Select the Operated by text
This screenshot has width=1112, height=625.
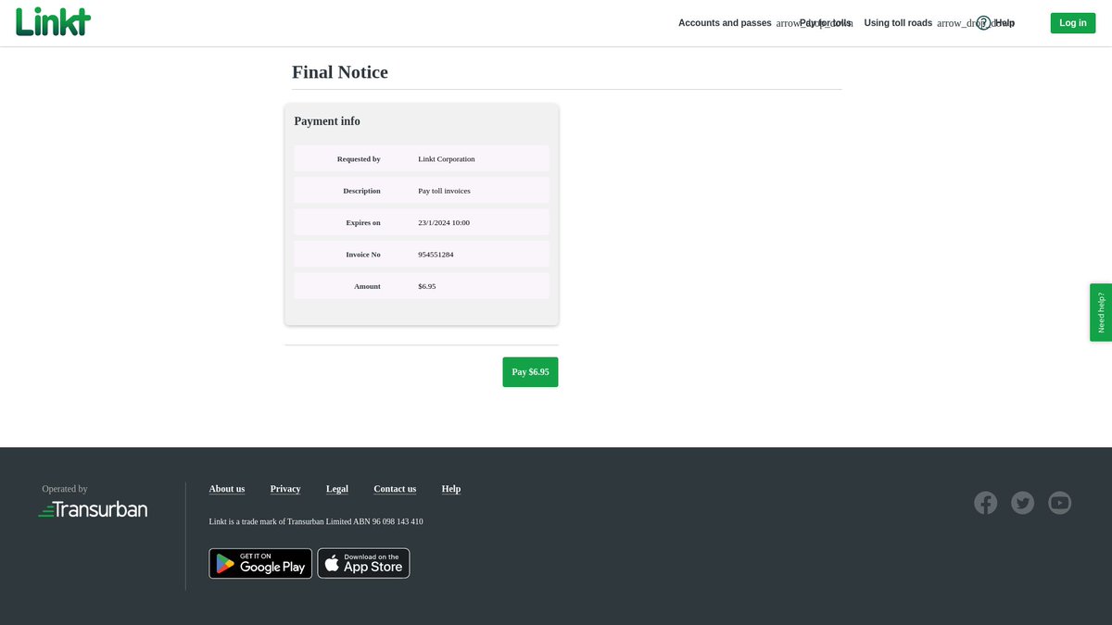(x=65, y=489)
